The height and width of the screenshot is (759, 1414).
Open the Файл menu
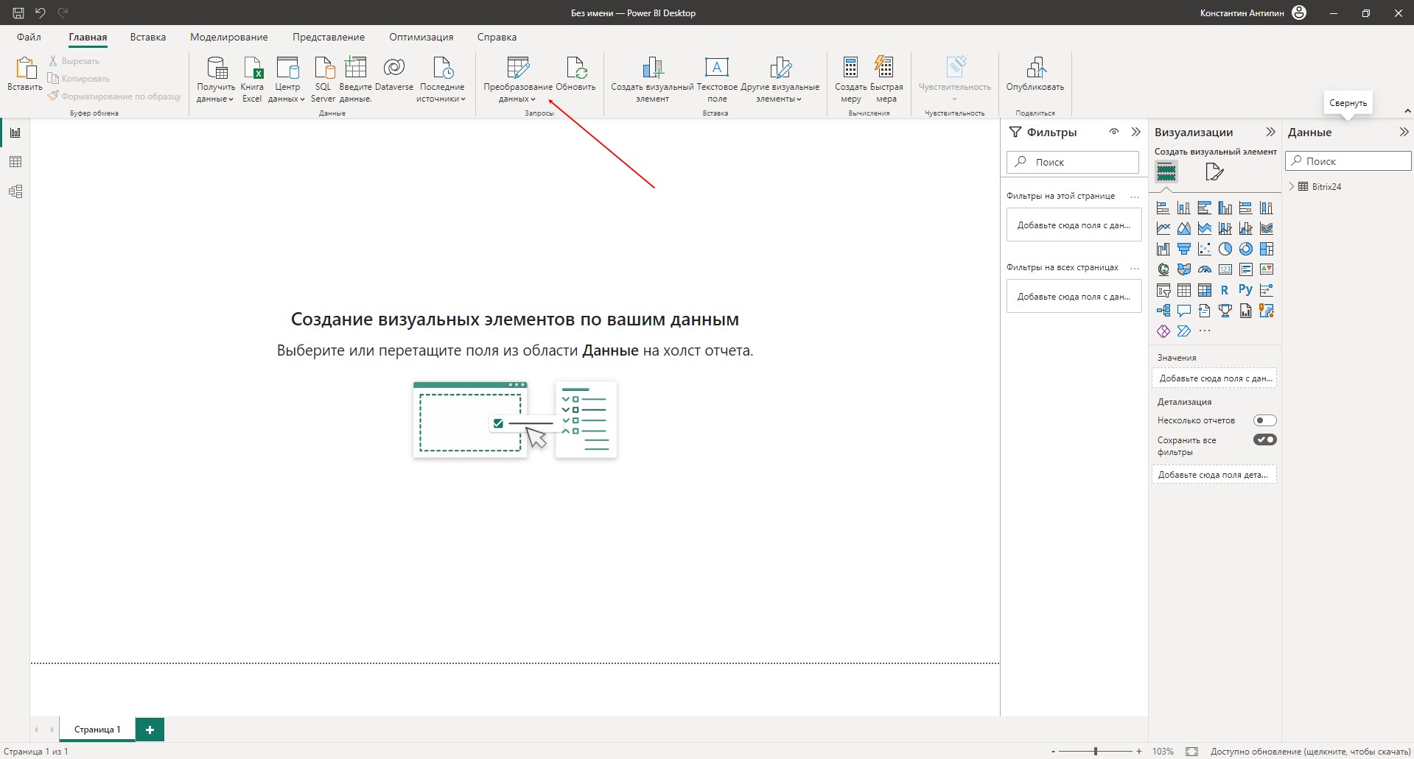click(29, 37)
